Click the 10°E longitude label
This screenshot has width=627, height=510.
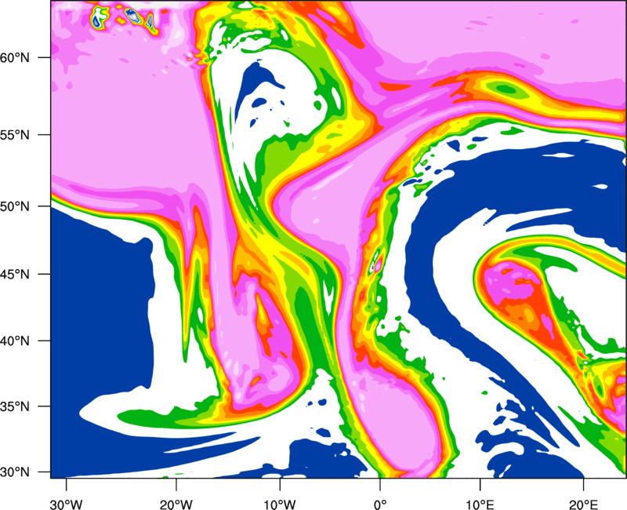480,505
